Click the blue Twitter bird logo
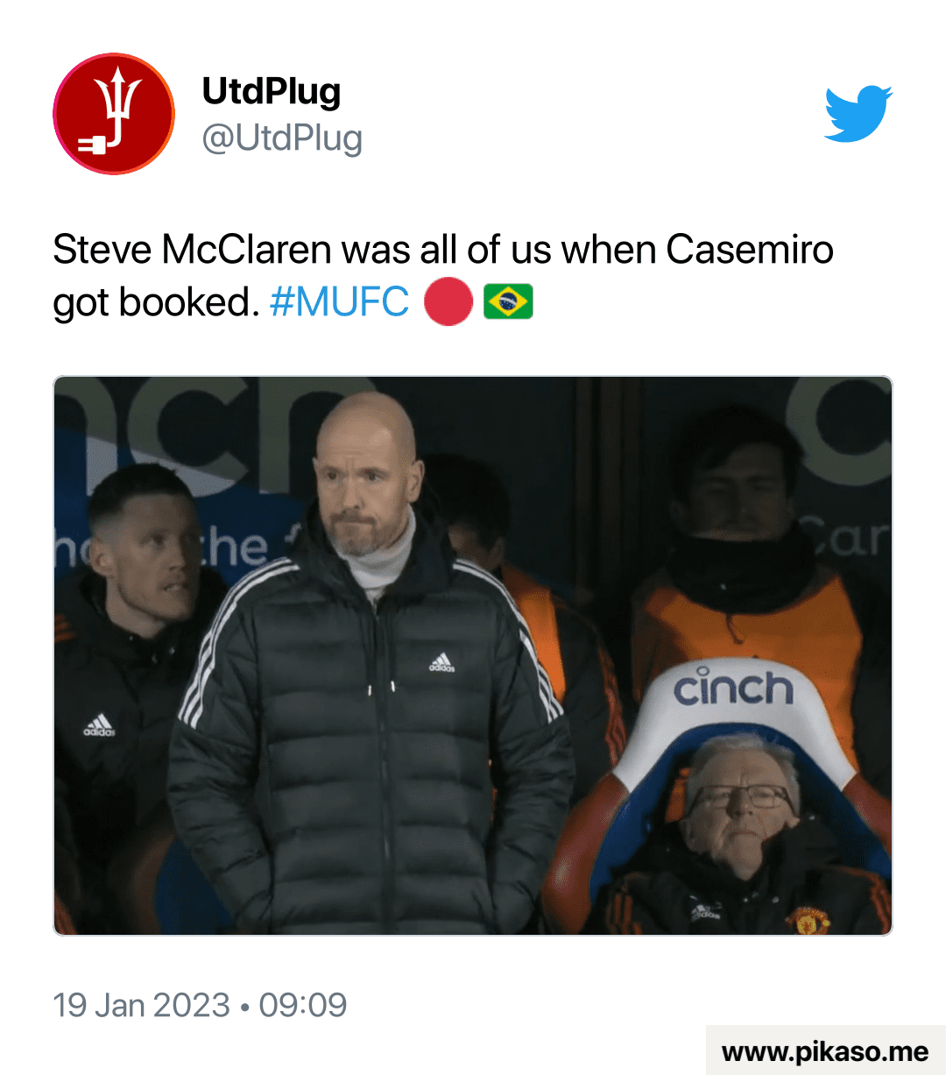Image resolution: width=946 pixels, height=1075 pixels. point(858,113)
